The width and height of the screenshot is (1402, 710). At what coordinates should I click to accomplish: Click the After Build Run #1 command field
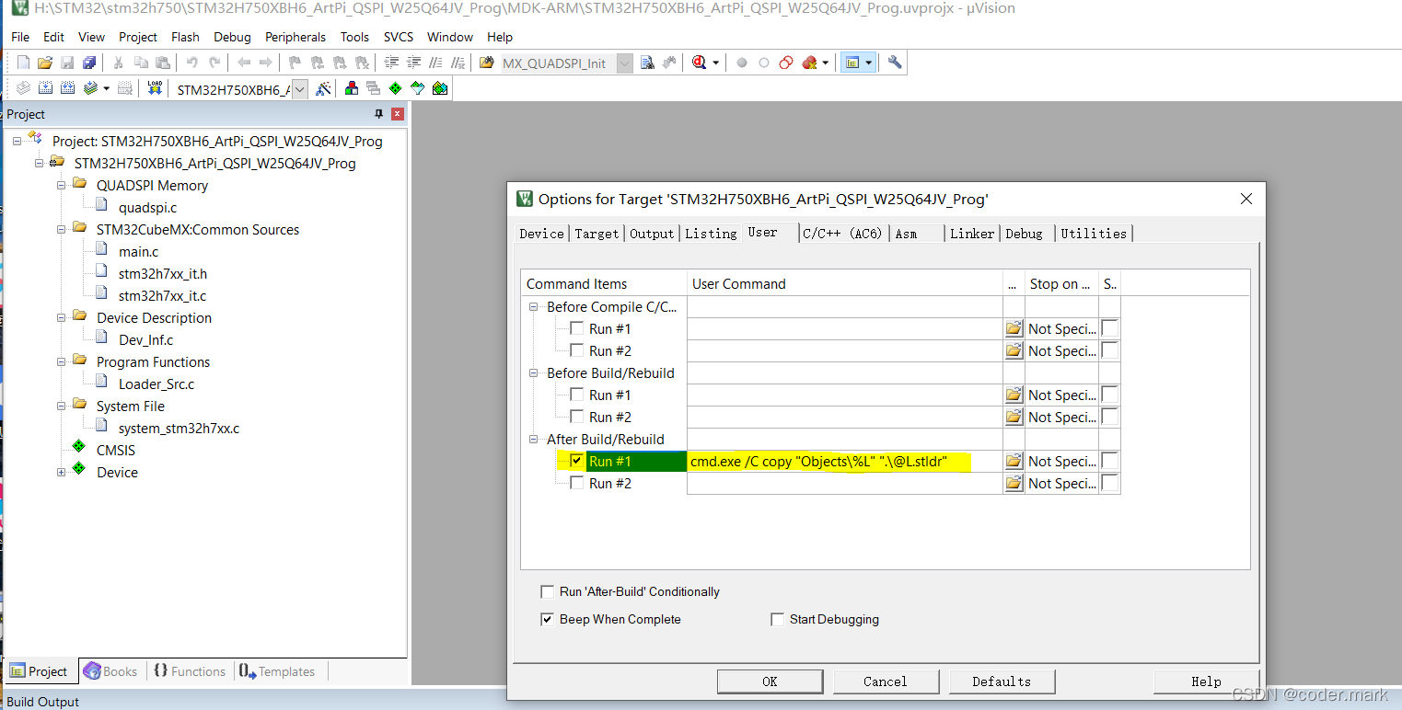(x=845, y=461)
